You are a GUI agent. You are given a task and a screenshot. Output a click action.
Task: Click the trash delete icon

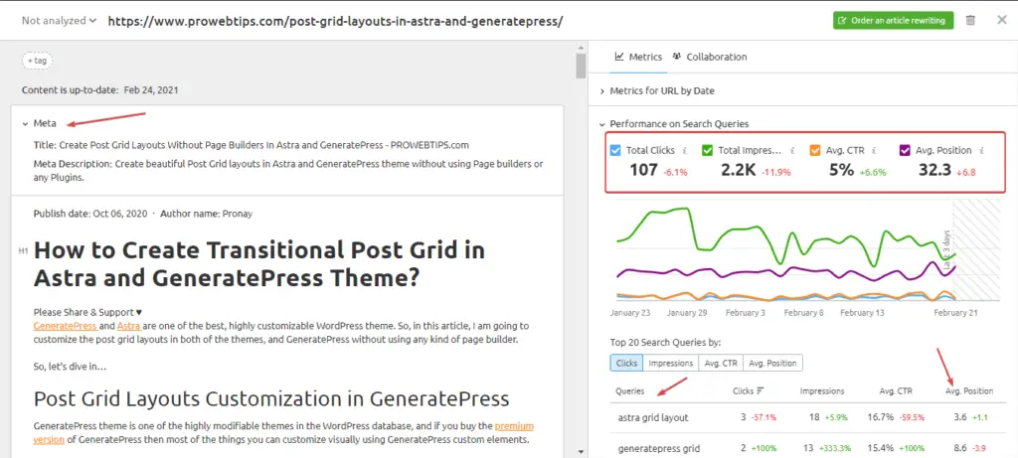point(970,20)
